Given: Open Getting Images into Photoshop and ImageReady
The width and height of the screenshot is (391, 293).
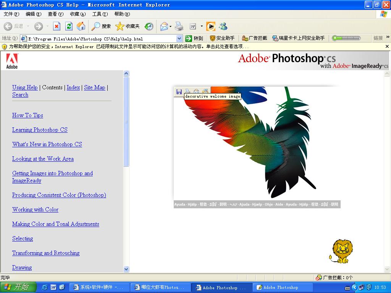Looking at the screenshot, I should click(52, 177).
